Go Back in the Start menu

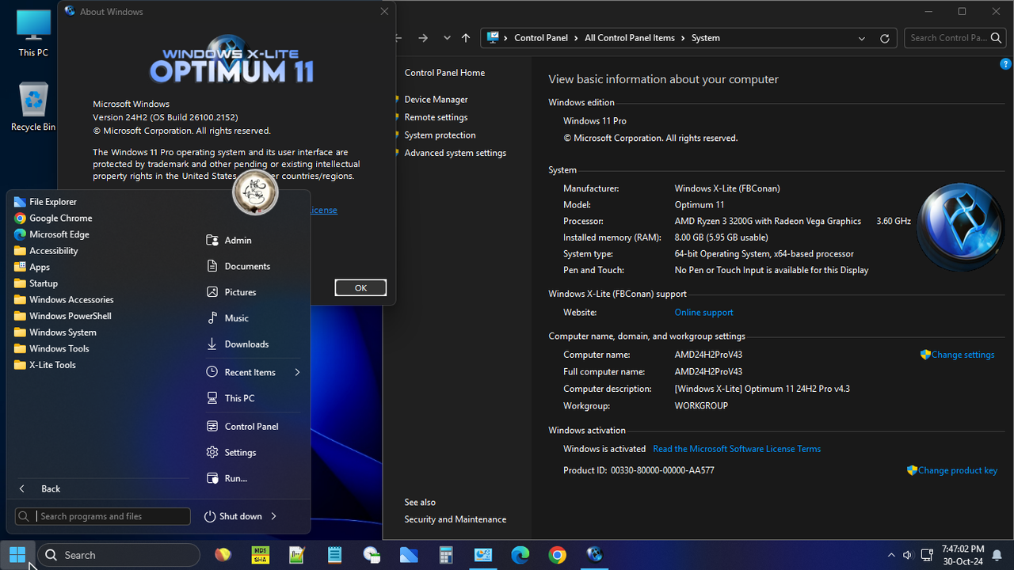pyautogui.click(x=50, y=488)
